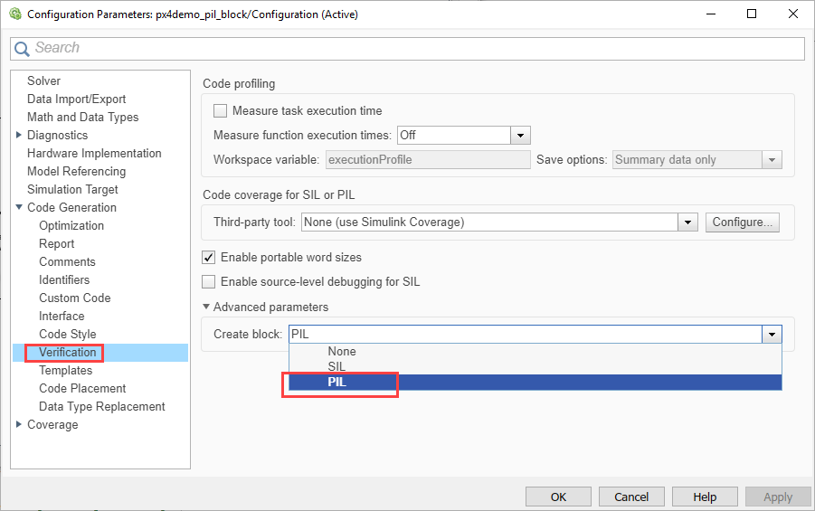The width and height of the screenshot is (815, 511).
Task: Choose PIL option in dropdown list
Action: 336,383
